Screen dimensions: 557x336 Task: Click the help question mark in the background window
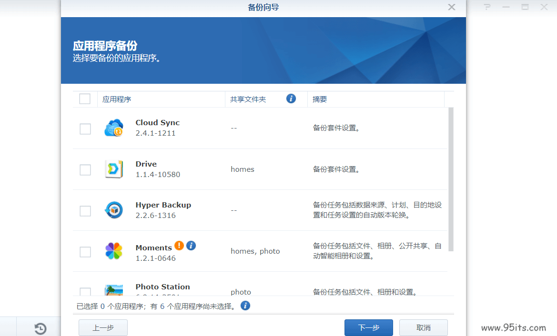pyautogui.click(x=487, y=7)
